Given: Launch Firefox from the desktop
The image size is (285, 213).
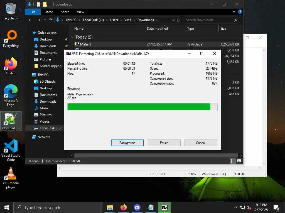Looking at the screenshot, I should [x=11, y=66].
